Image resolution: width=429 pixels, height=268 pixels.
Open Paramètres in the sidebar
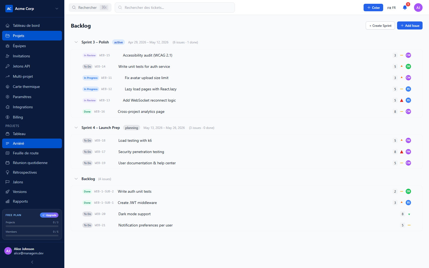[32, 97]
